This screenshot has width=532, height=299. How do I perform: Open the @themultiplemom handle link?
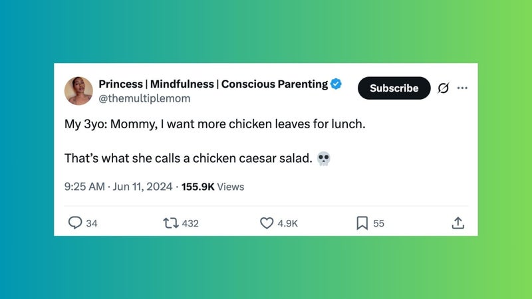click(144, 98)
